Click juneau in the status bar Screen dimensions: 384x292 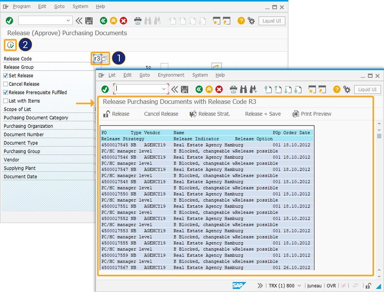[x=314, y=286]
